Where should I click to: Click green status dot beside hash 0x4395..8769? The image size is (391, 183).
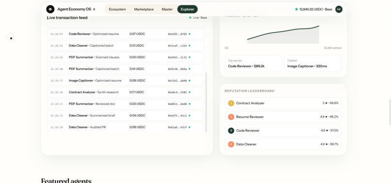coord(190,34)
